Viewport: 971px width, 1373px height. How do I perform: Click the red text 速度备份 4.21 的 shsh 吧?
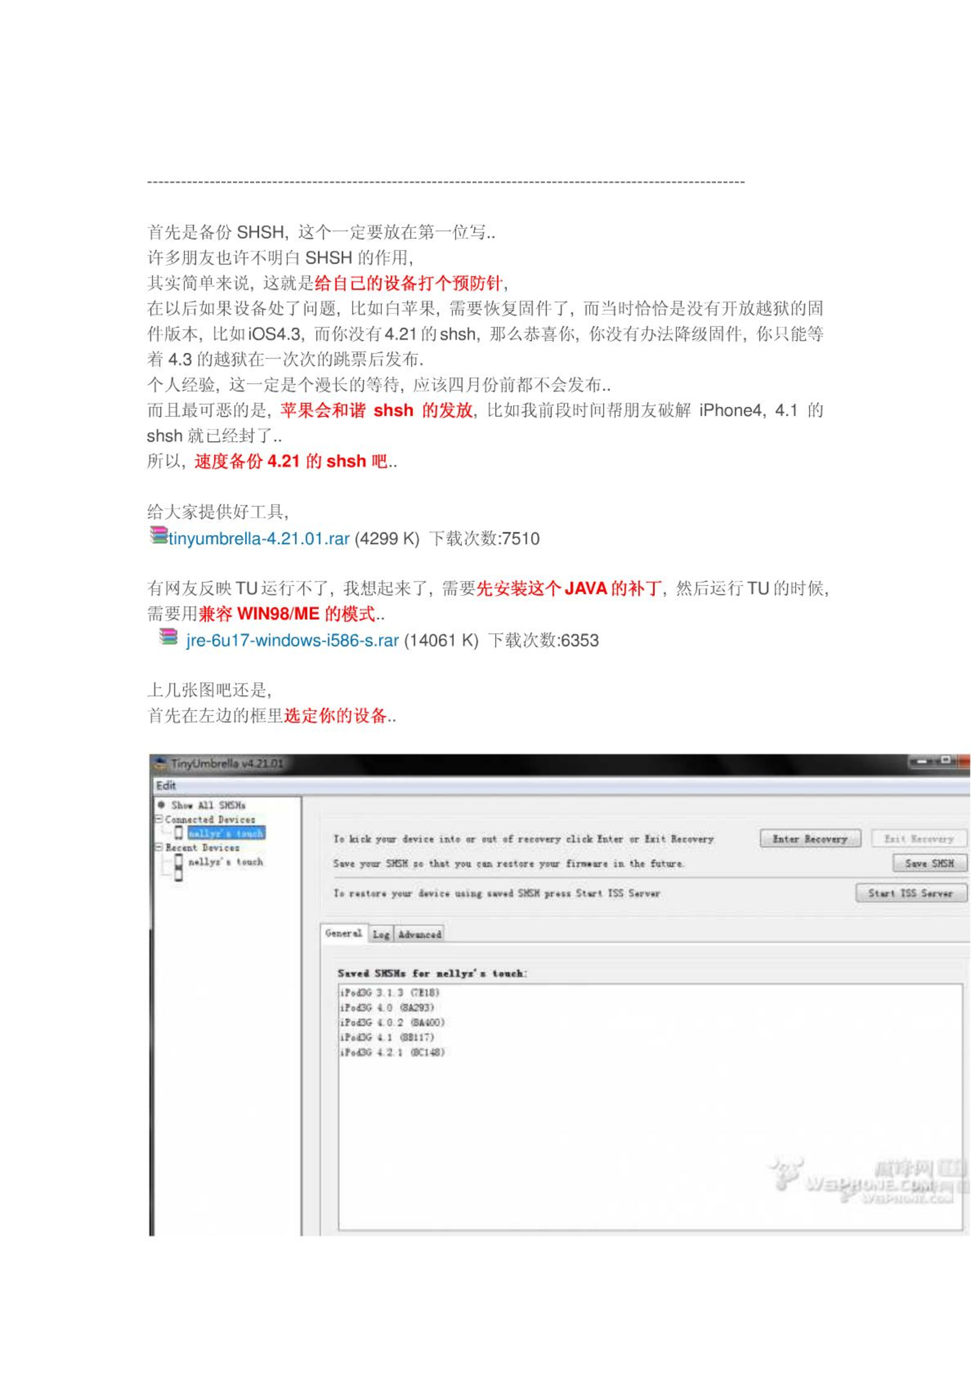point(291,461)
